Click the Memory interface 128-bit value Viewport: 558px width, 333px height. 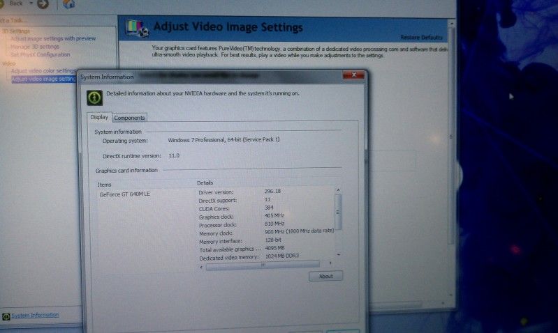[273, 240]
